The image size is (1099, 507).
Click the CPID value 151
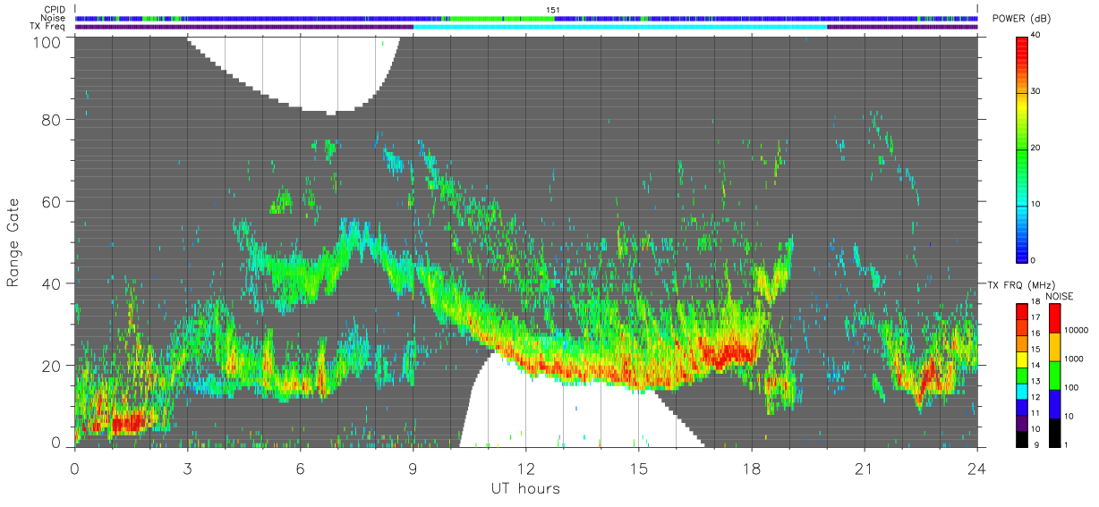tap(553, 10)
